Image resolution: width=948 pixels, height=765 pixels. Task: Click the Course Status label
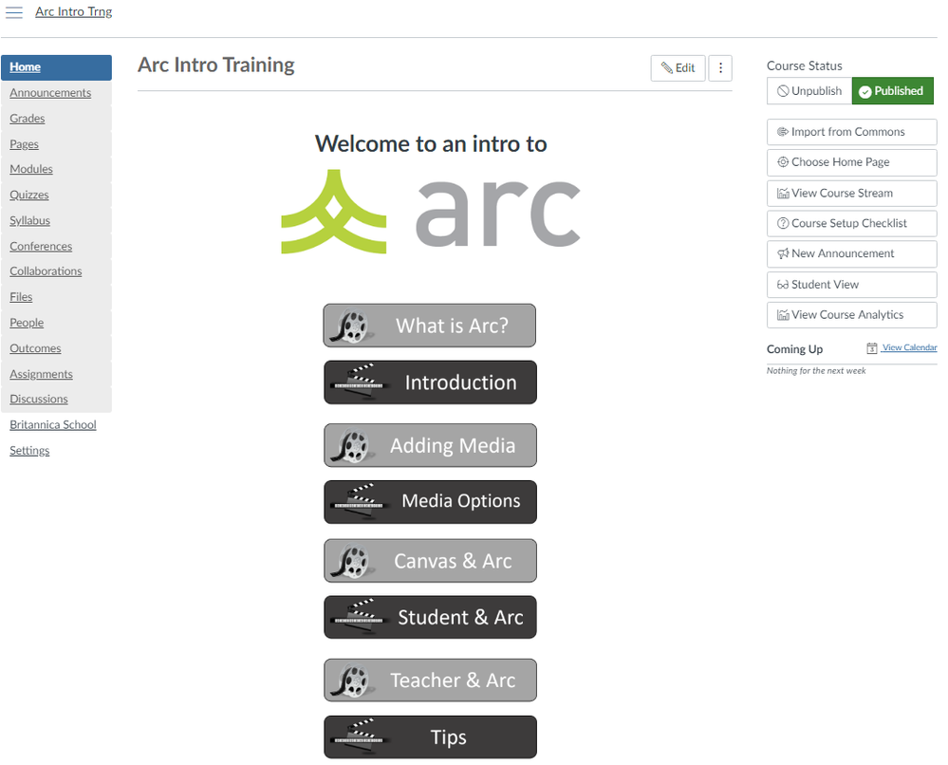pos(804,65)
